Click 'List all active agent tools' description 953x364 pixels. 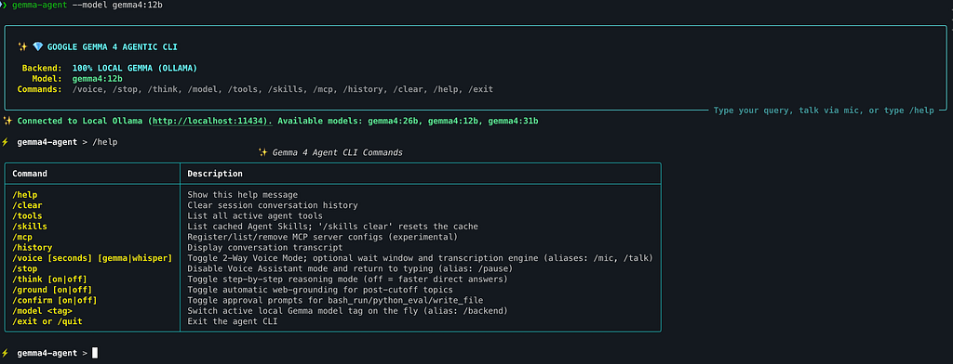255,216
